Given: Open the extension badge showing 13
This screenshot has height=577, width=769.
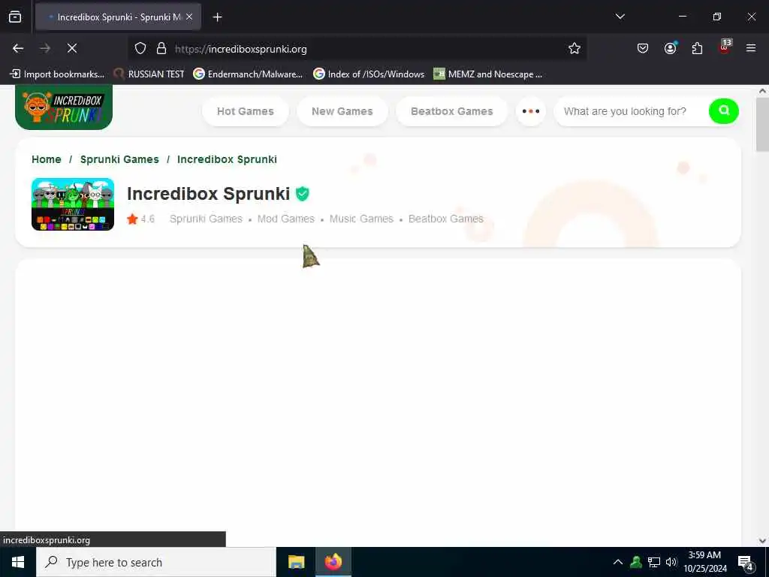Looking at the screenshot, I should point(725,47).
